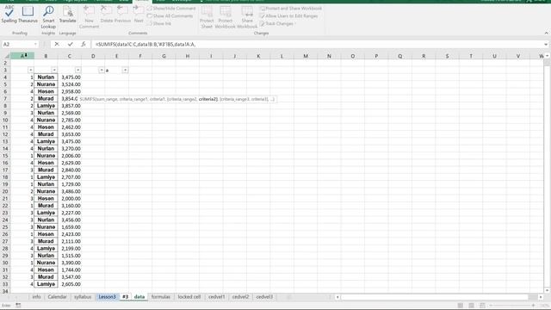Click cell Hesen in row 21

coord(46,198)
